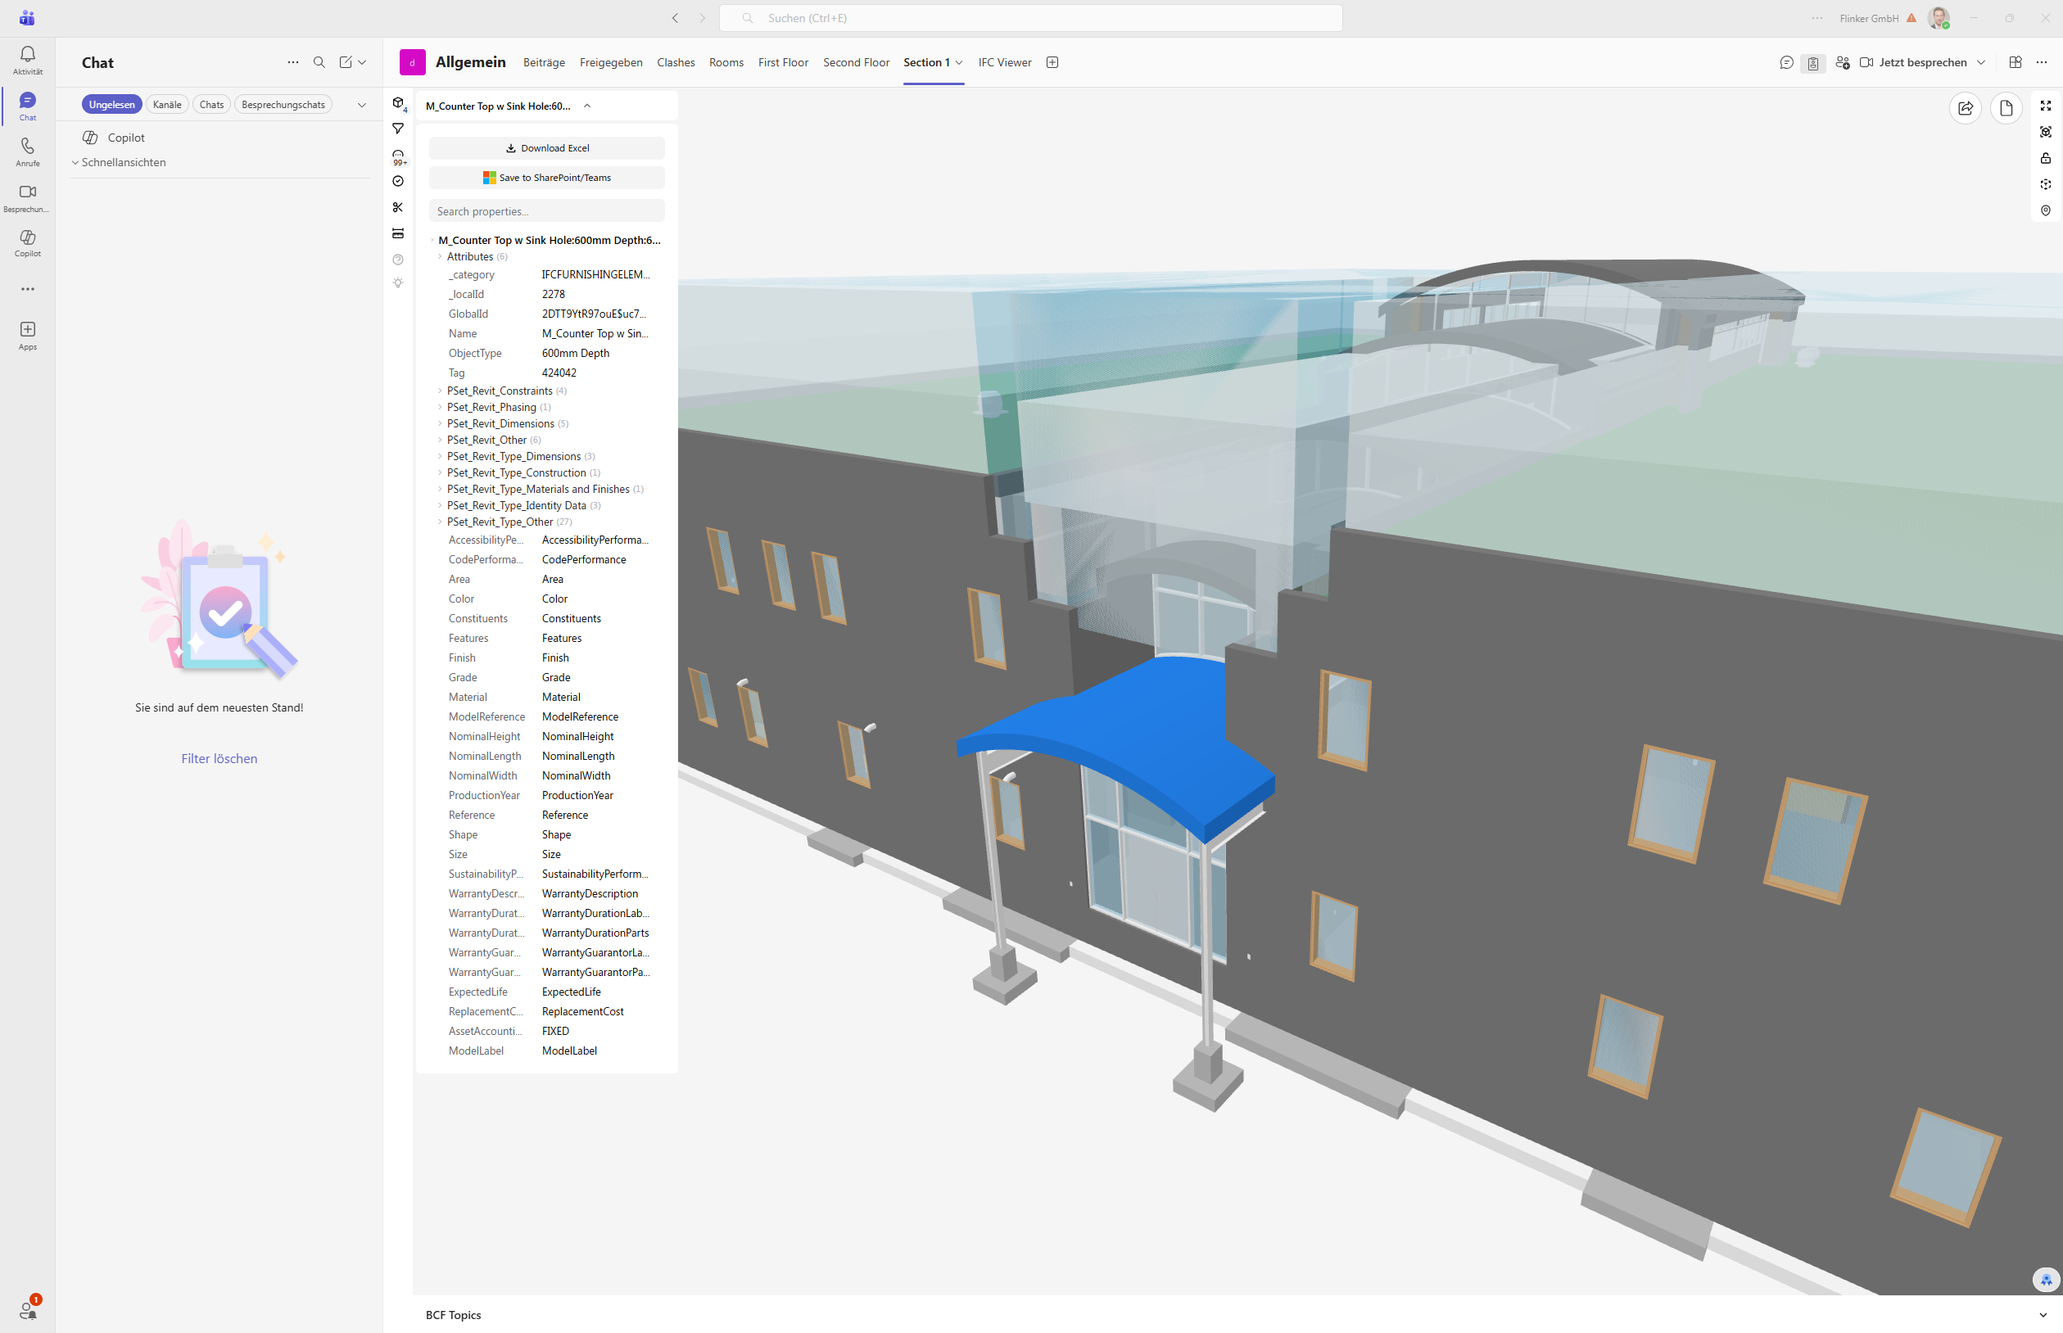The width and height of the screenshot is (2063, 1333).
Task: Expand the PSet_Revit_Constraints property group
Action: point(500,391)
